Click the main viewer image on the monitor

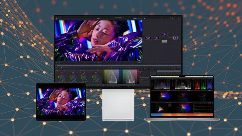click(x=99, y=40)
